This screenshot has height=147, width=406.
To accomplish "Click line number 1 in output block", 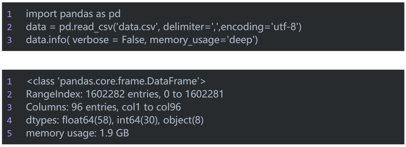I will 10,81.
